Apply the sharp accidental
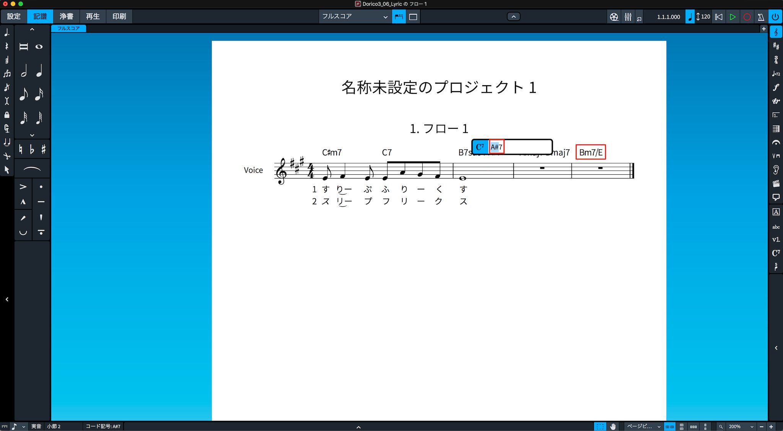 (43, 149)
